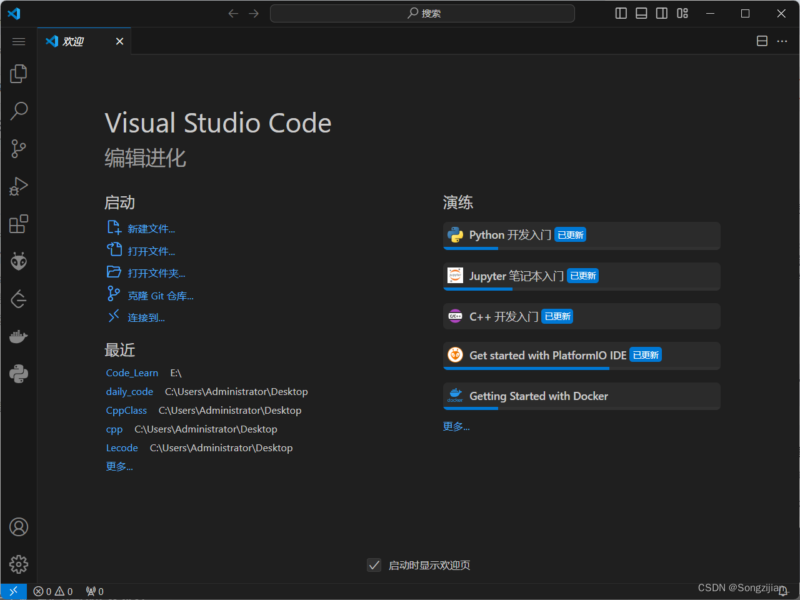800x600 pixels.
Task: Open the Accounts icon
Action: pyautogui.click(x=19, y=527)
